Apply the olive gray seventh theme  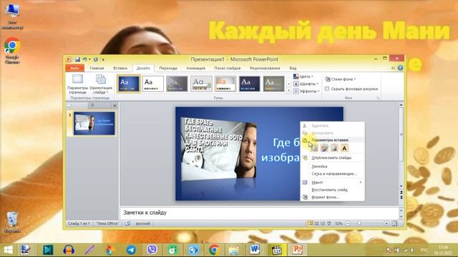[273, 84]
